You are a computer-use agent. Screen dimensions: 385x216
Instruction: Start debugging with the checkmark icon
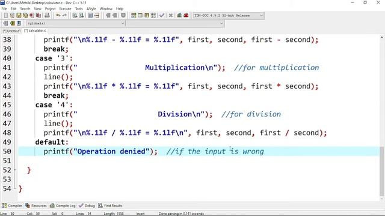tap(162, 16)
